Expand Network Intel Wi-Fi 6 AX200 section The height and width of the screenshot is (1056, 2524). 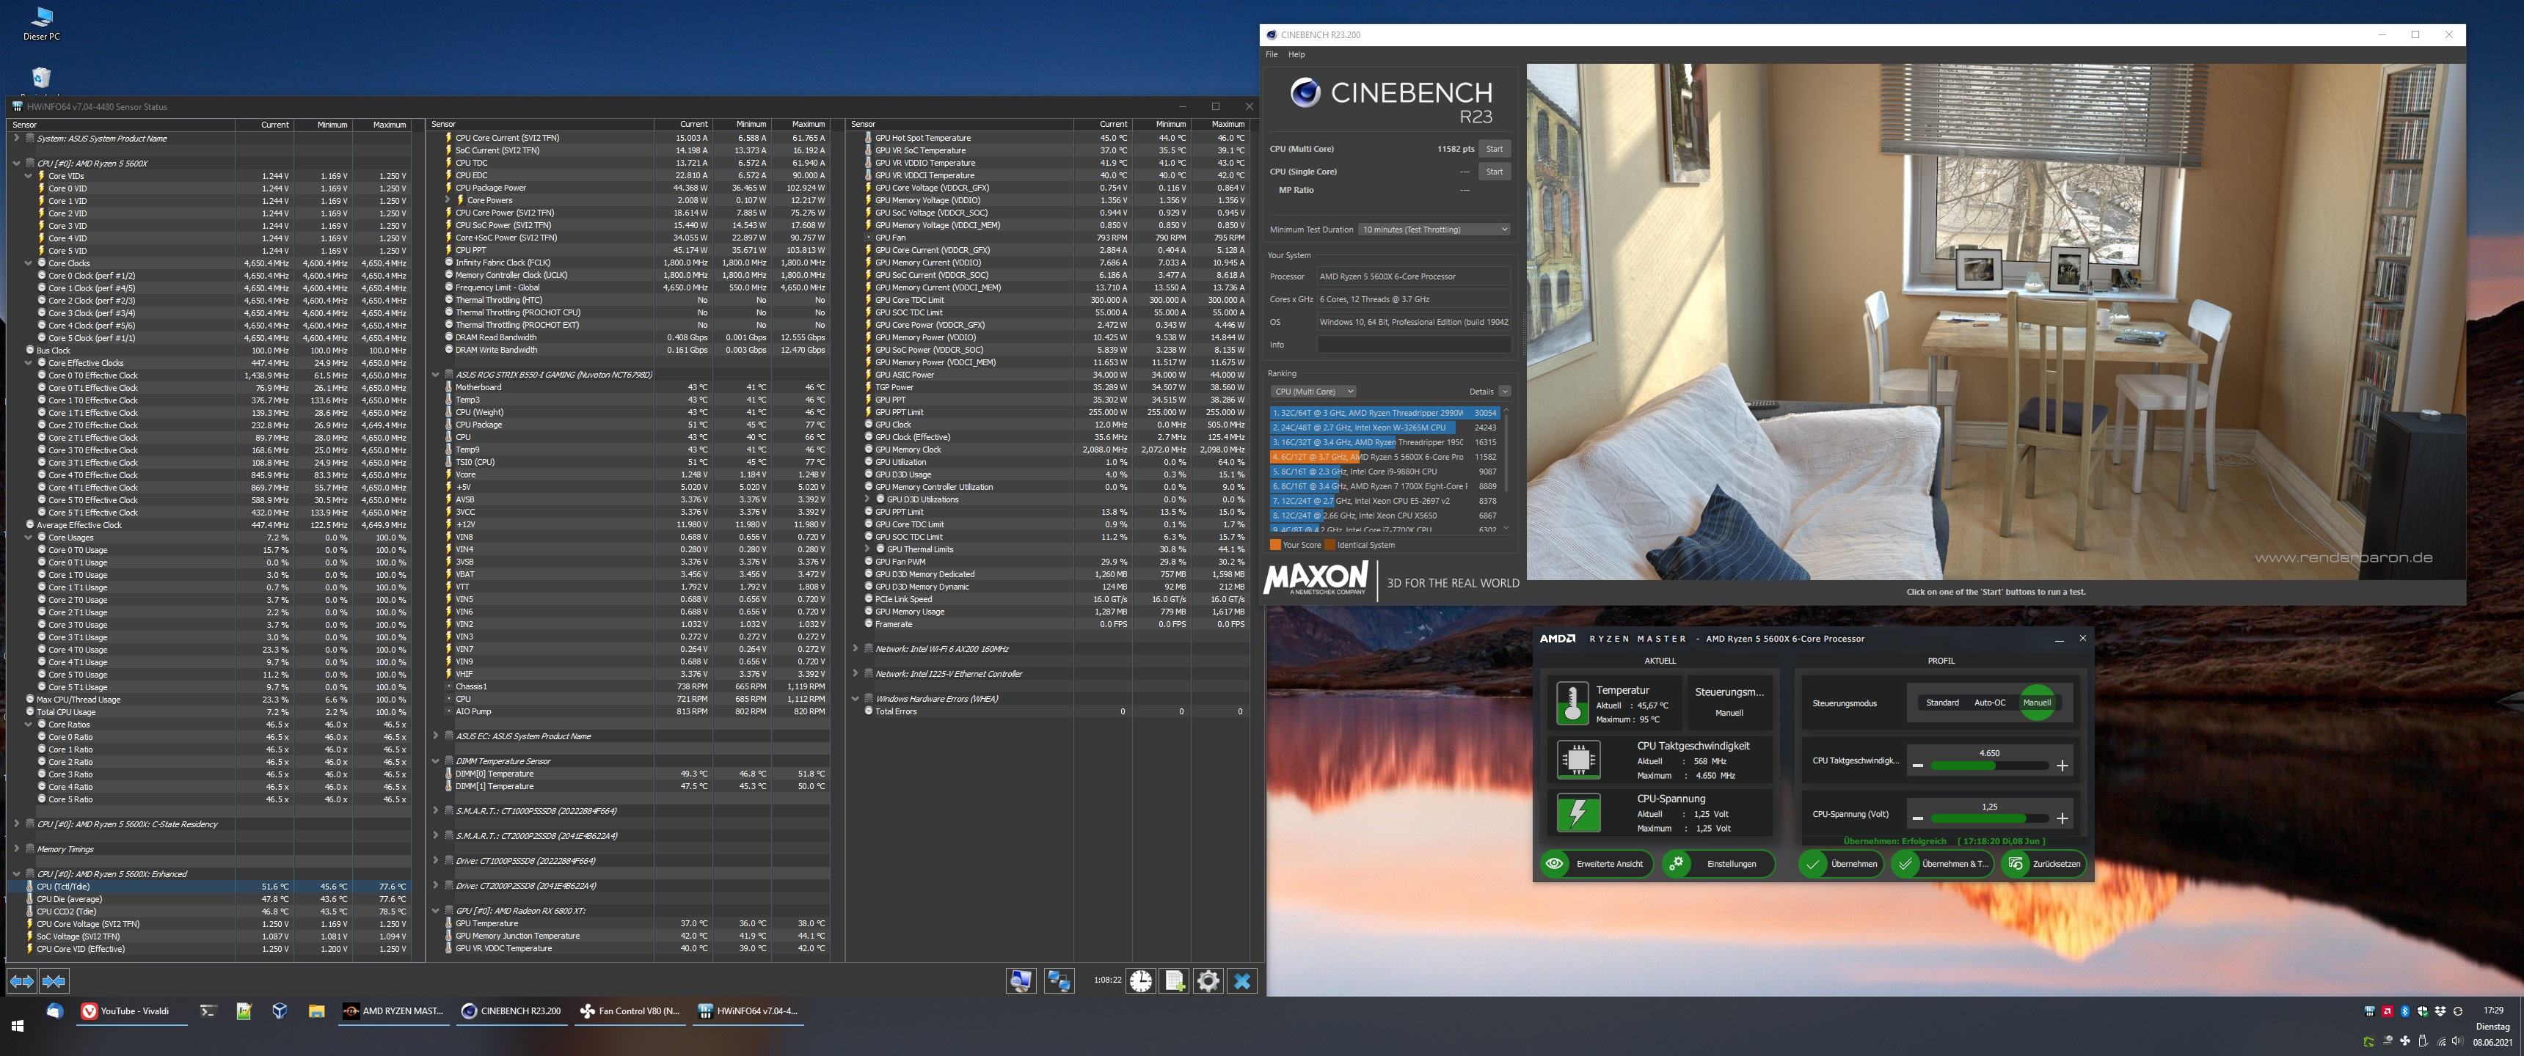click(856, 648)
